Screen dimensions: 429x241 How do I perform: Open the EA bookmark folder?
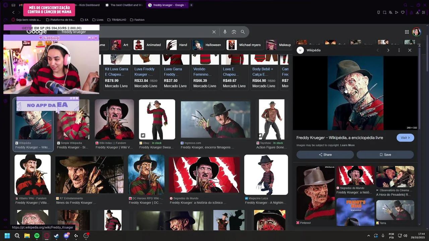pyautogui.click(x=84, y=20)
